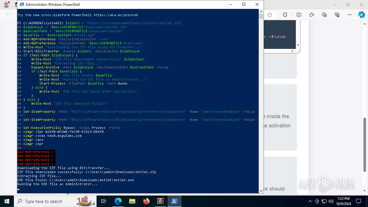Click the 'slmgr /ipk' product key line
The height and width of the screenshot is (207, 368).
pos(64,132)
